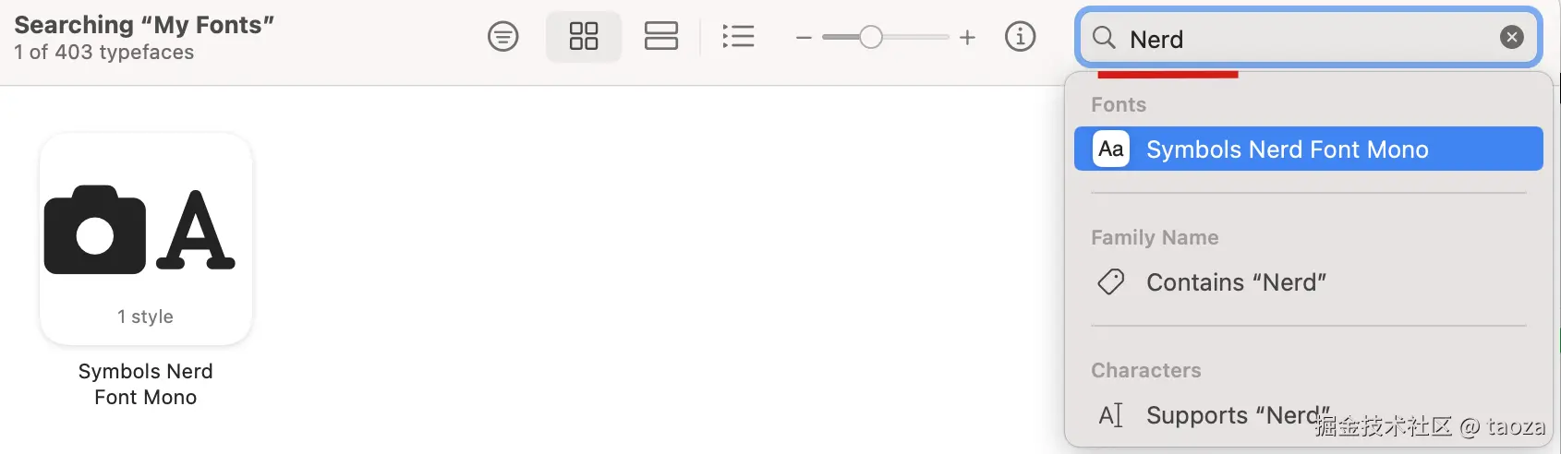
Task: Switch to samples view
Action: click(x=661, y=37)
